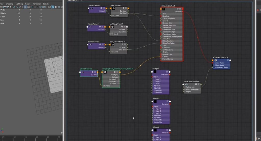Toggle Leaf_Roughness.tif node view mode

pyautogui.click(x=124, y=27)
